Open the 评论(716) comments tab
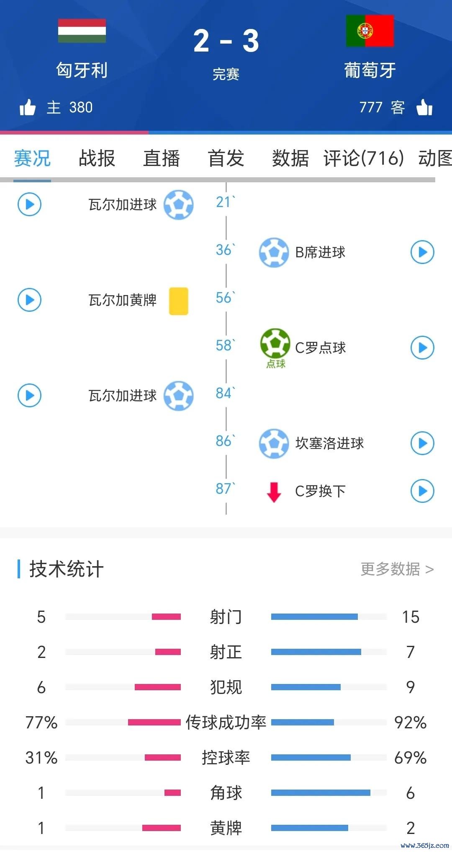452x852 pixels. point(364,158)
